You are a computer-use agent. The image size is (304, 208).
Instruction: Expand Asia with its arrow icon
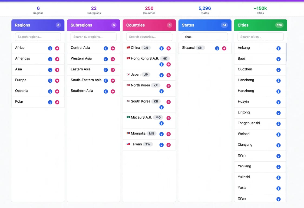pyautogui.click(x=57, y=70)
